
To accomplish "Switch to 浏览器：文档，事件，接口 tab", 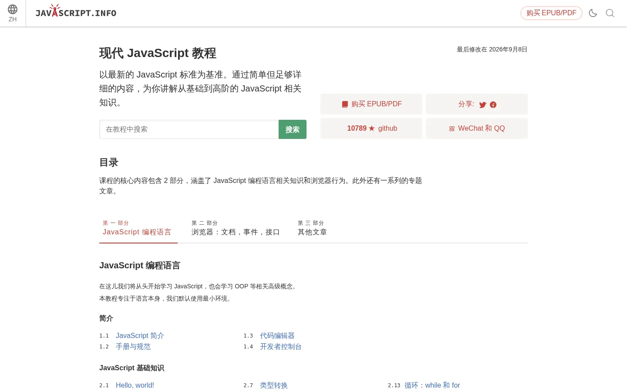I will click(236, 228).
